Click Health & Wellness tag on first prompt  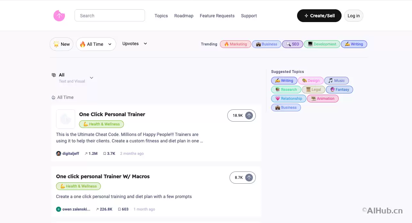101,124
